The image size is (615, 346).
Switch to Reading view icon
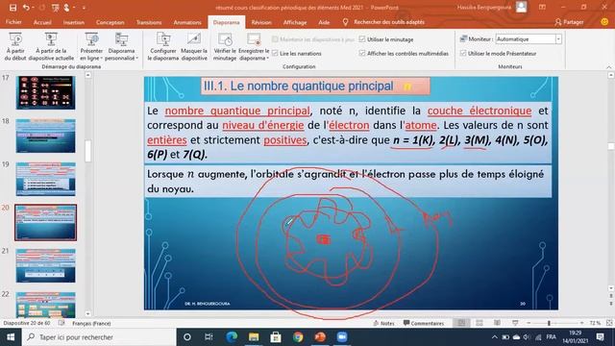[497, 323]
